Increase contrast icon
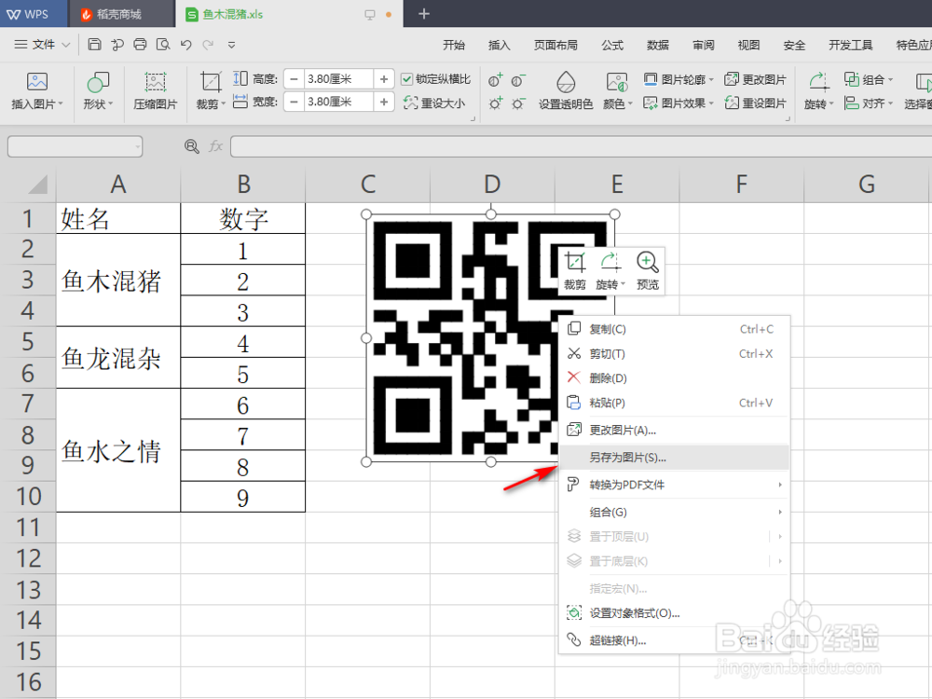 [495, 79]
